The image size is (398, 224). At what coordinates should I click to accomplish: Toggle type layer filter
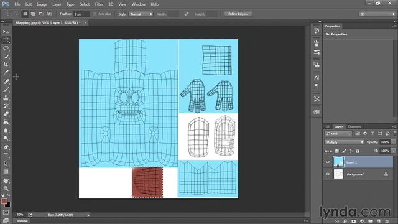point(373,133)
